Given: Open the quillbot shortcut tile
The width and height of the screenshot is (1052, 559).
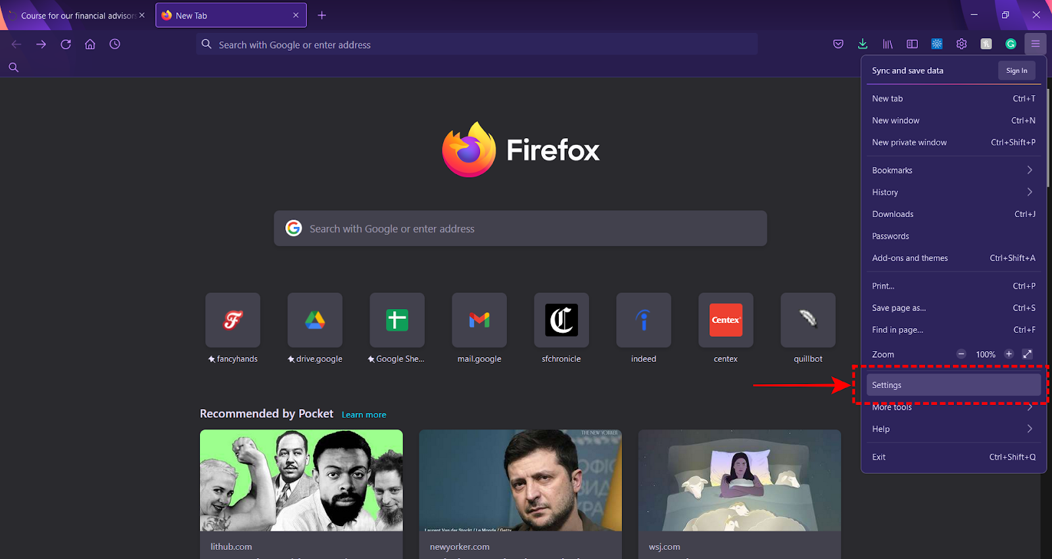Looking at the screenshot, I should point(808,320).
